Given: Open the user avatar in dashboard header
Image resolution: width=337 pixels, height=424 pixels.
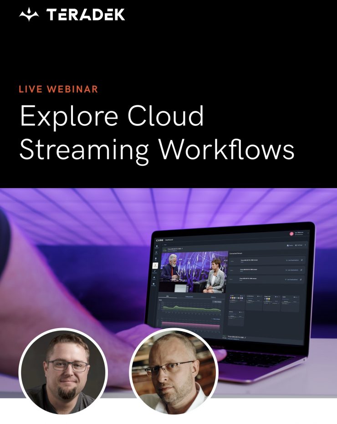Looking at the screenshot, I should (x=291, y=234).
